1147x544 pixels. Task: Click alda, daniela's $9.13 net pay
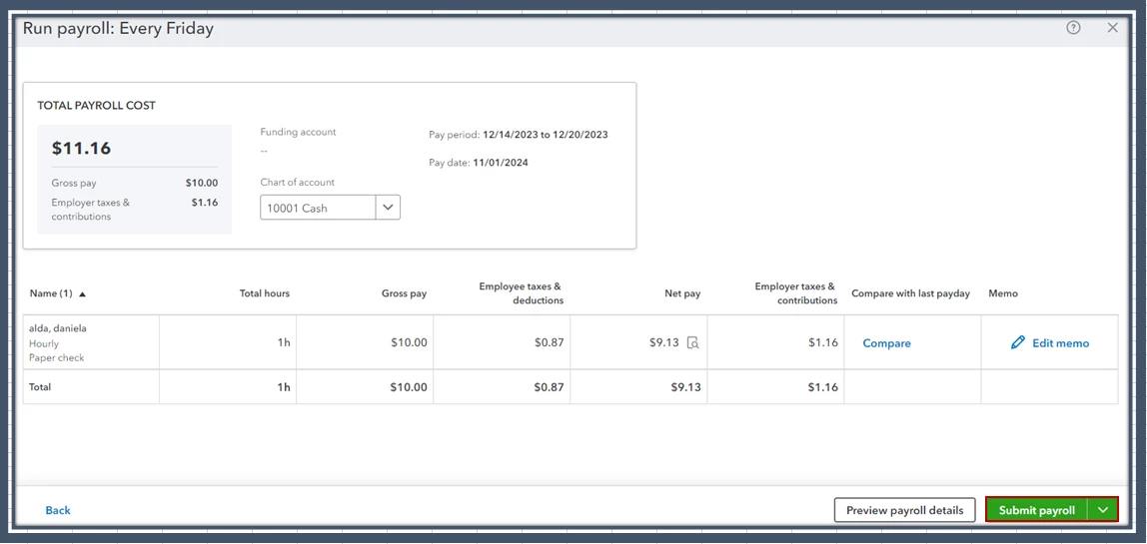[x=664, y=342]
